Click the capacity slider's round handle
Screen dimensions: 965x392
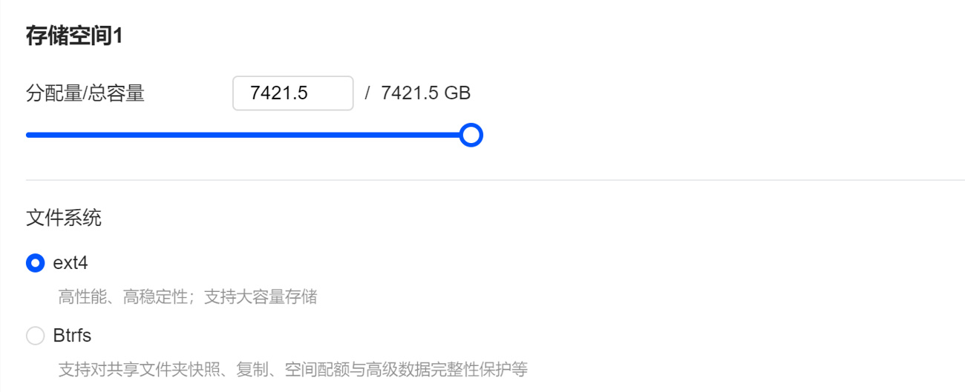(471, 135)
